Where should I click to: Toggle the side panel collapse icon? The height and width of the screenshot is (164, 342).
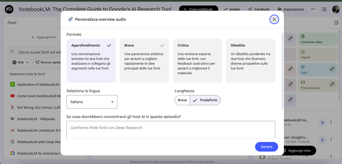(336, 23)
